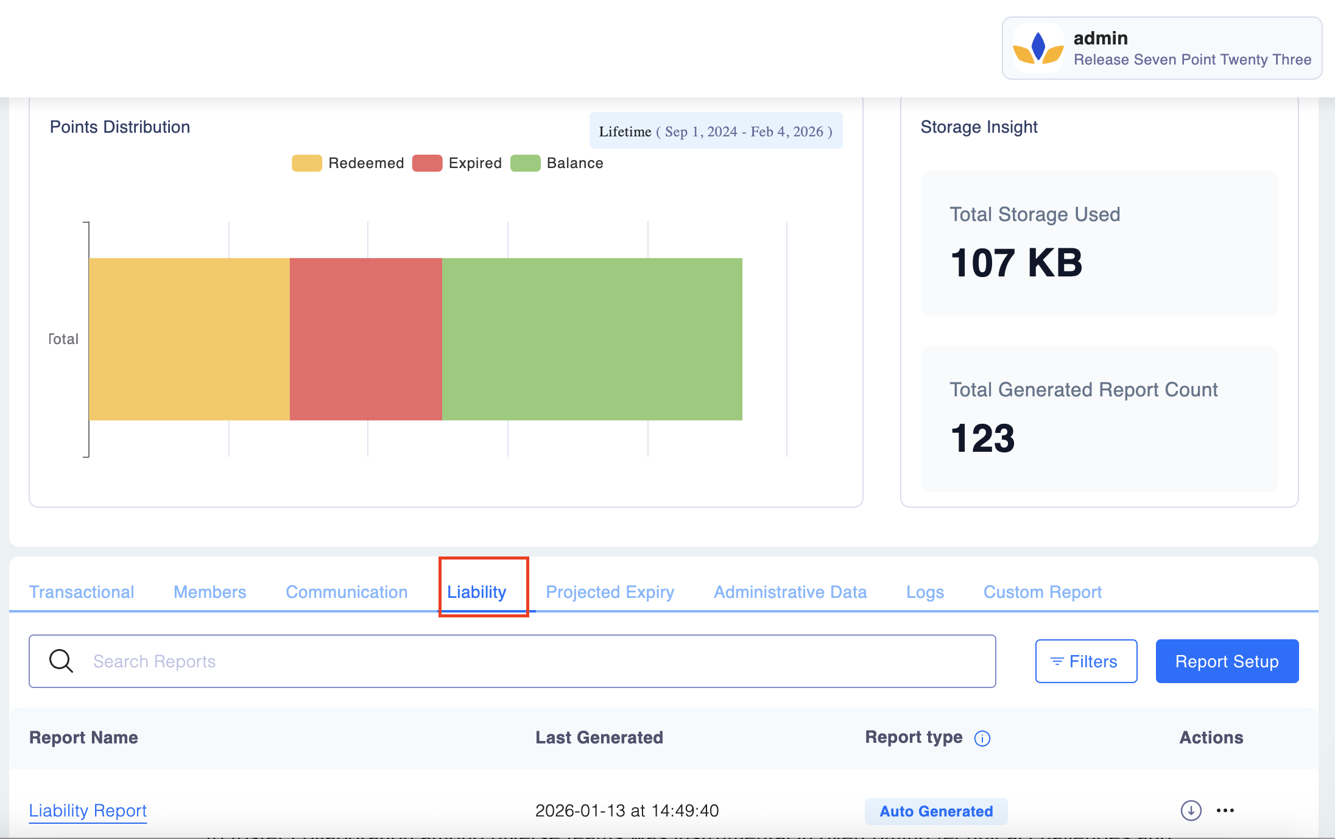Click the Report type info icon
1335x839 pixels.
tap(982, 738)
